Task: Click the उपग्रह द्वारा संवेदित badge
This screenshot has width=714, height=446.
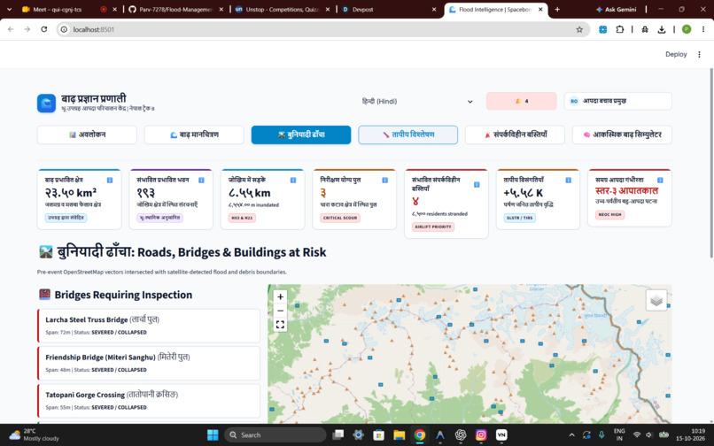Action: pyautogui.click(x=66, y=218)
